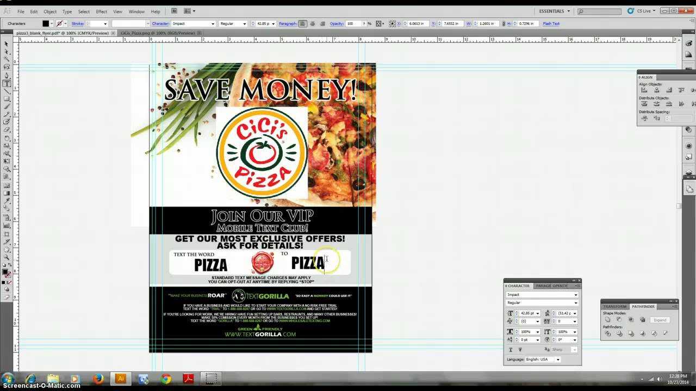This screenshot has width=696, height=391.
Task: Open font size dropdown in Character panel
Action: coord(538,313)
